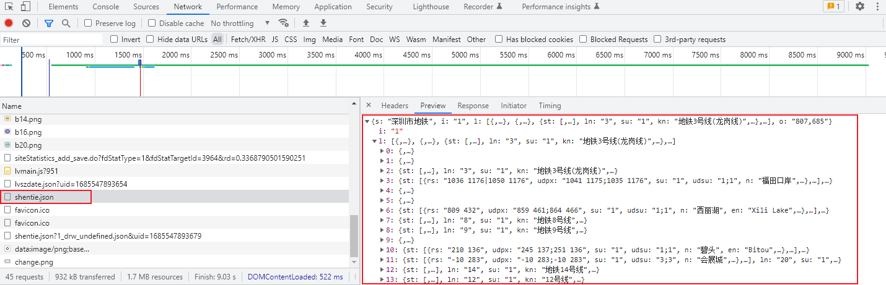The image size is (886, 285).
Task: Open the Console panel tab
Action: (106, 7)
